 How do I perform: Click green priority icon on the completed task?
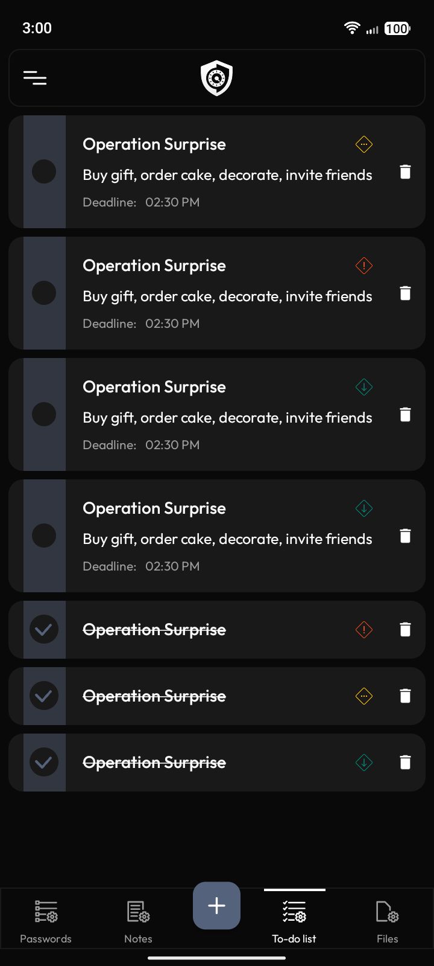point(364,763)
